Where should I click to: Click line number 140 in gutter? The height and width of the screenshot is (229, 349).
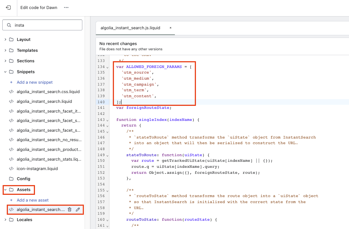point(101,102)
